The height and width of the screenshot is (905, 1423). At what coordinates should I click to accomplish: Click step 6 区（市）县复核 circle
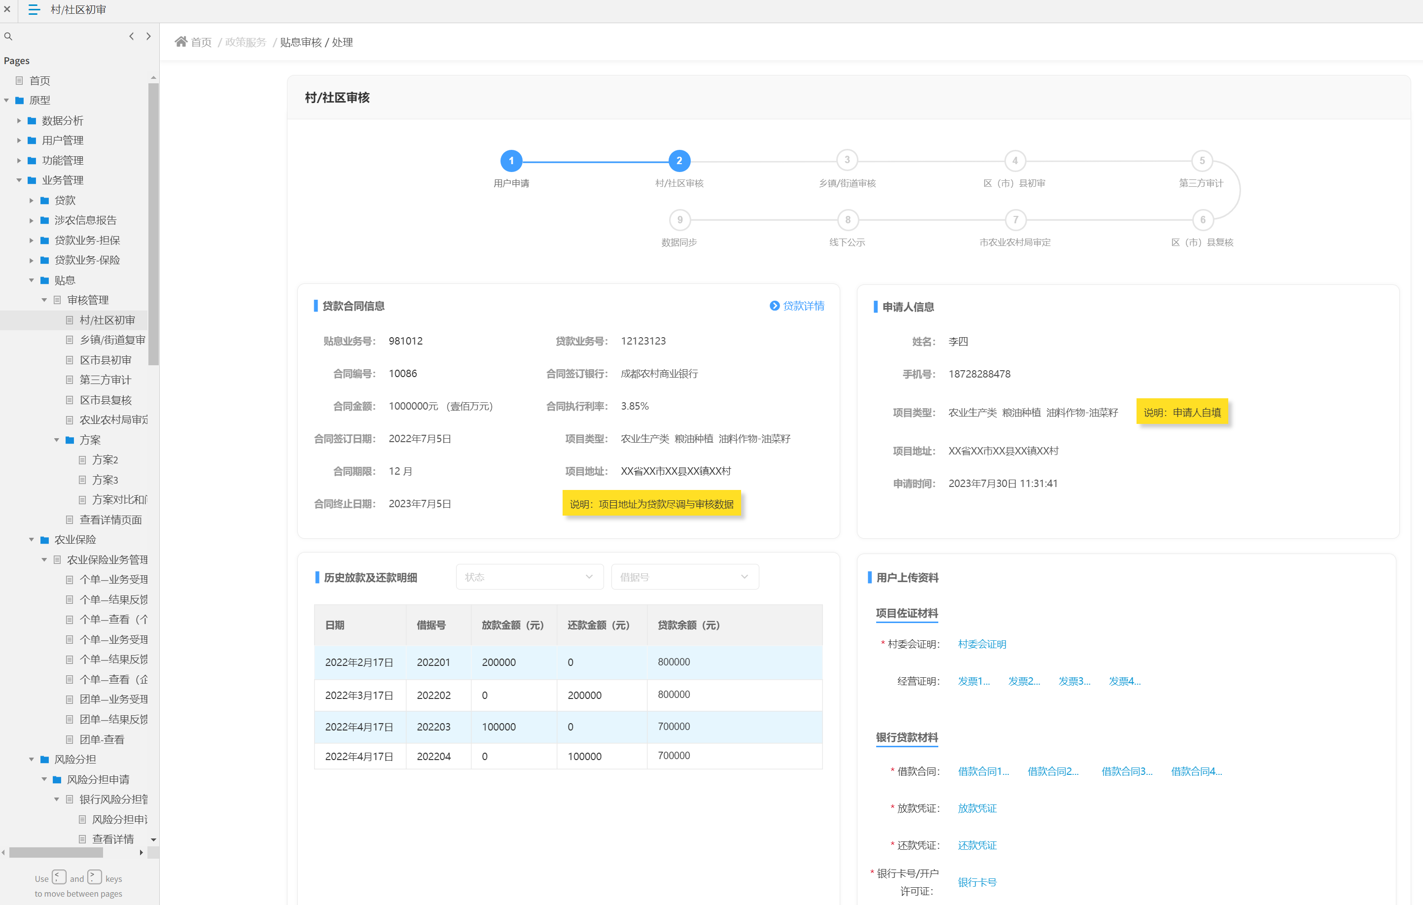[x=1203, y=220]
